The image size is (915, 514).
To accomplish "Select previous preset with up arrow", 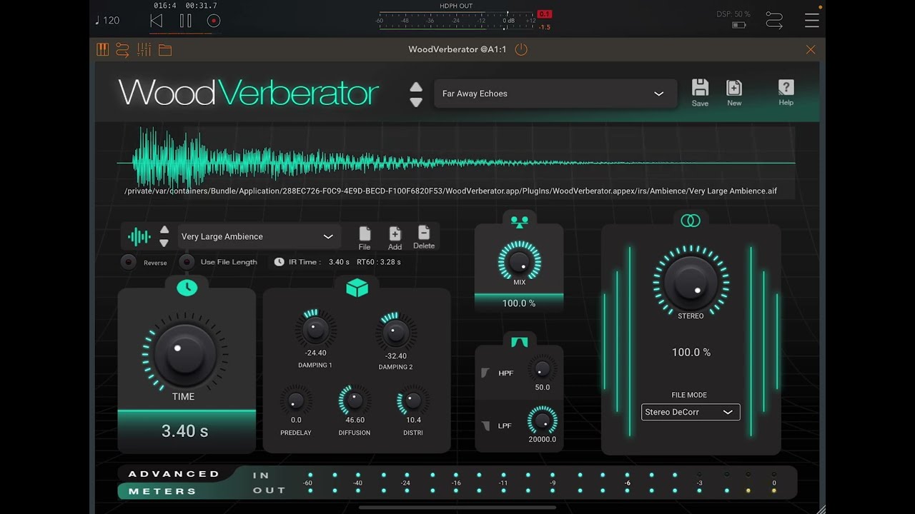I will point(416,87).
